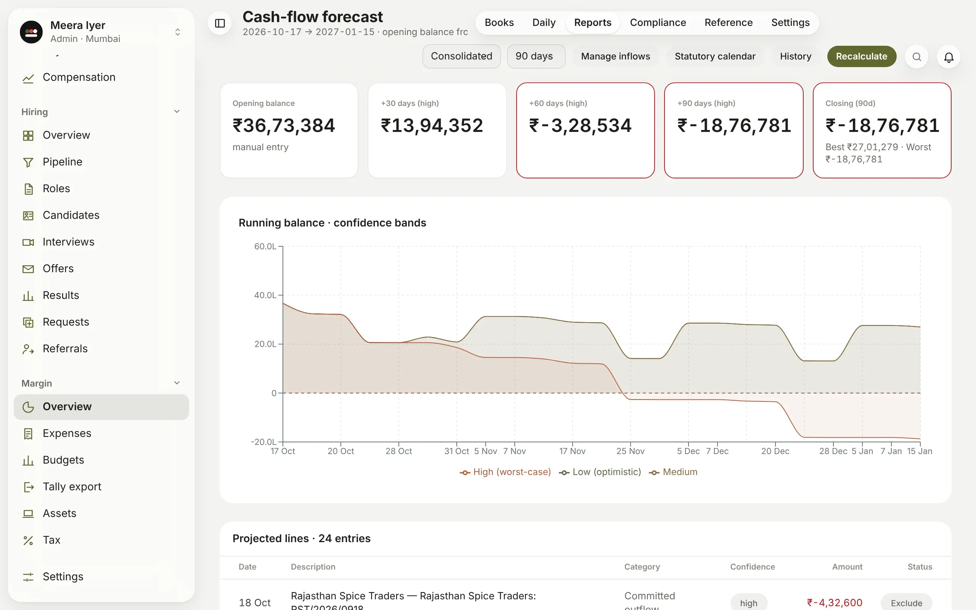This screenshot has height=610, width=976.
Task: Collapse the Hiring section chevron
Action: (177, 111)
